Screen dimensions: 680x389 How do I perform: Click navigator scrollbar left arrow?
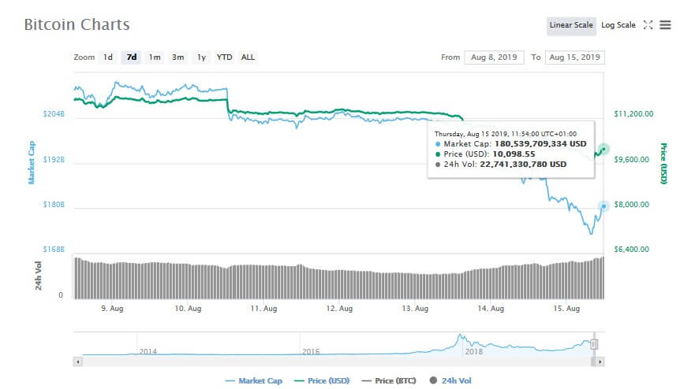click(x=77, y=361)
